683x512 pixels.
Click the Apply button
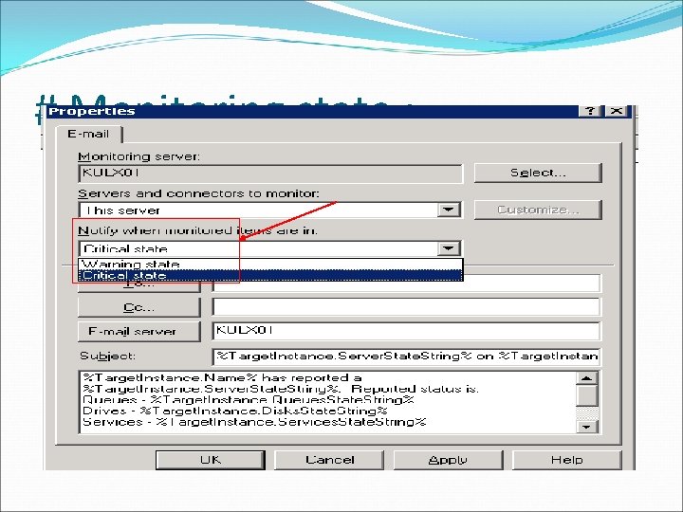448,460
